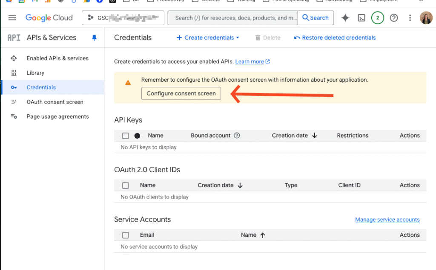Open the GSC project selector
The image size is (436, 270).
tap(123, 18)
